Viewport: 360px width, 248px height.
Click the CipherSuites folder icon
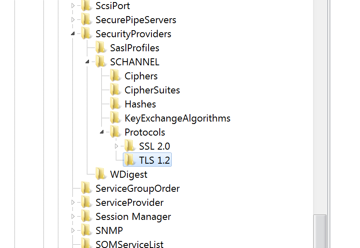[x=115, y=90]
